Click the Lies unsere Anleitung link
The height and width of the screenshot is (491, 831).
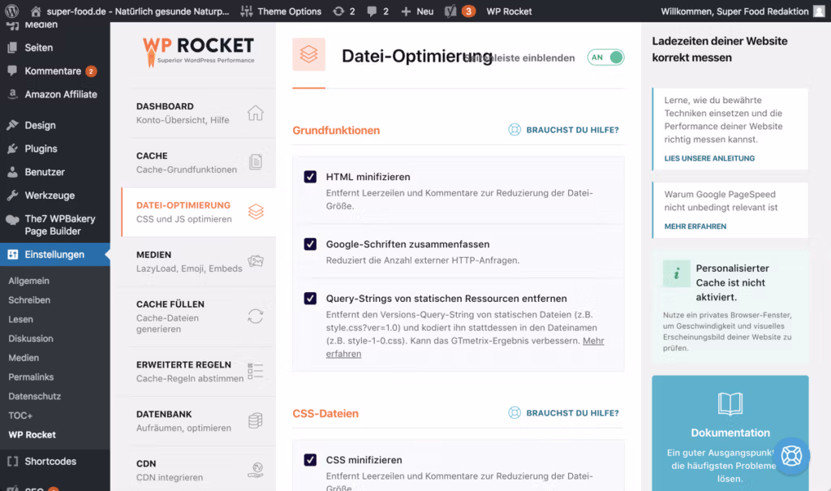tap(709, 158)
